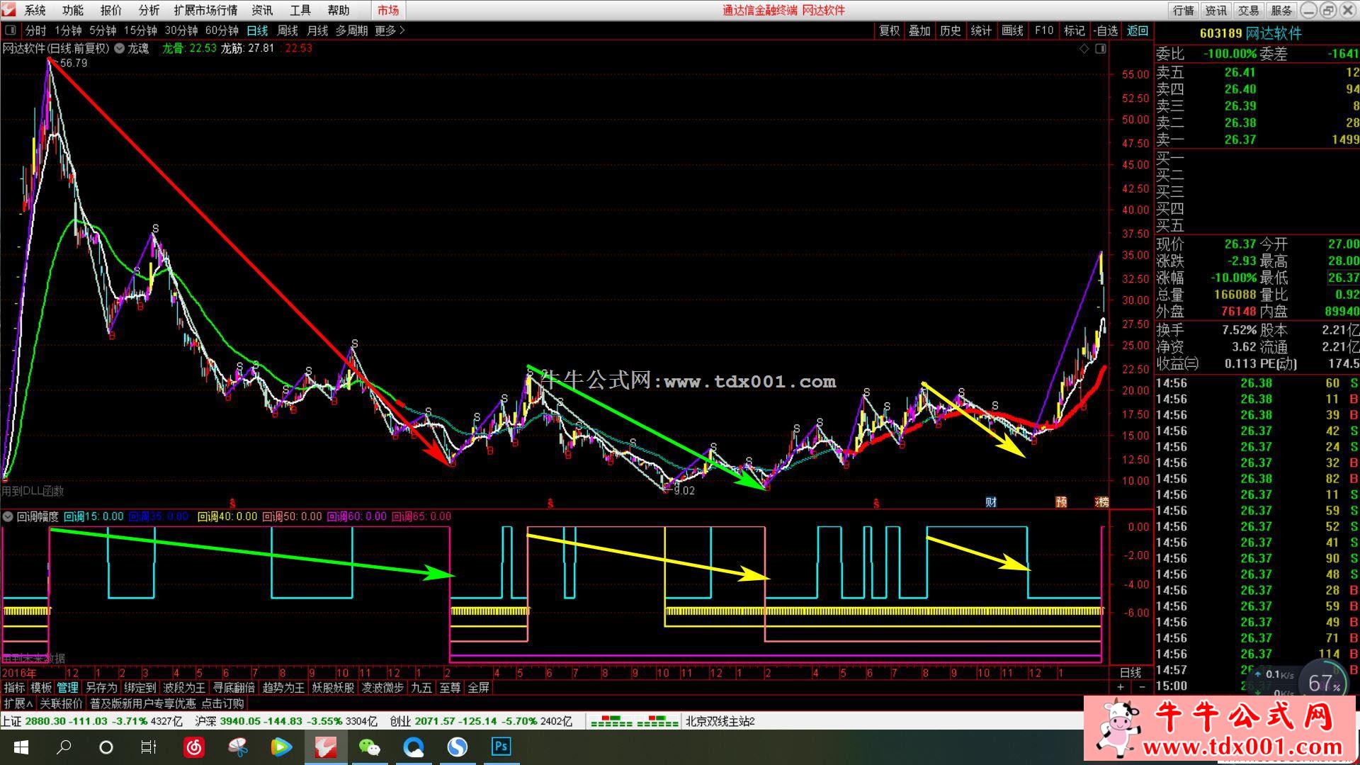This screenshot has width=1360, height=765.
Task: Open 服务 service button in title bar
Action: click(x=1281, y=10)
